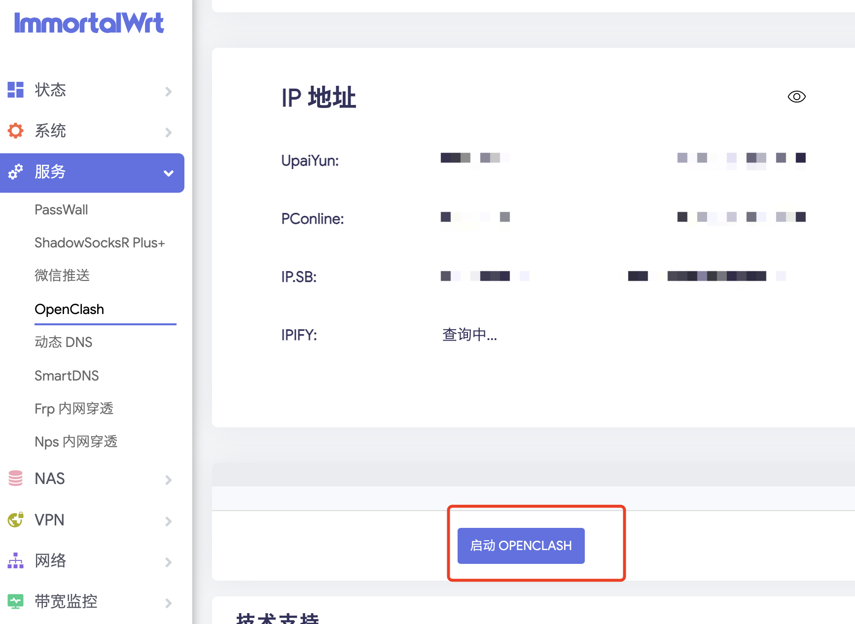Open SmartDNS settings page
This screenshot has width=855, height=624.
(67, 376)
